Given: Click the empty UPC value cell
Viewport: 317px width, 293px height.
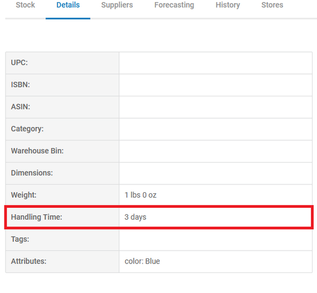Looking at the screenshot, I should coord(216,63).
